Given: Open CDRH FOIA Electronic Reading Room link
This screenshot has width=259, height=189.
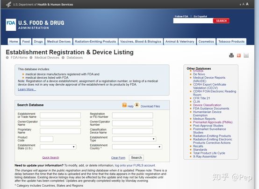Looking at the screenshot, I should (215, 93).
